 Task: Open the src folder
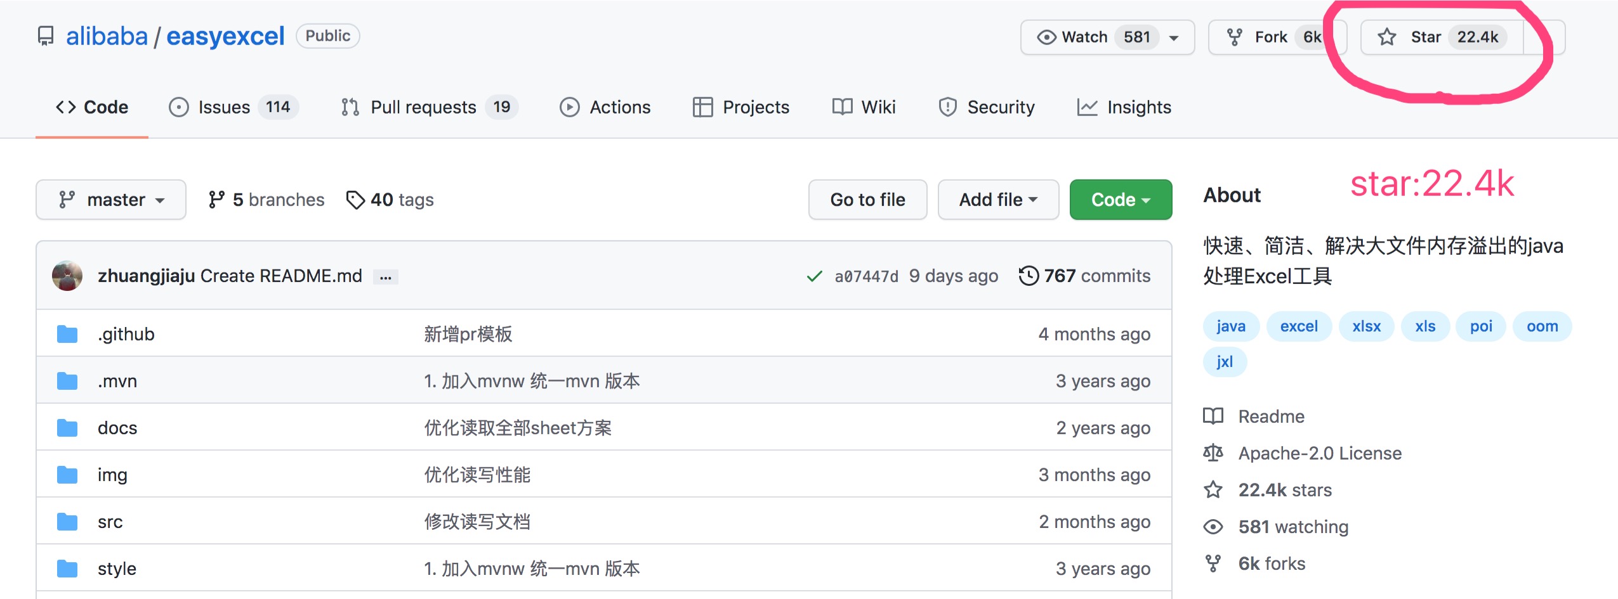pyautogui.click(x=110, y=522)
